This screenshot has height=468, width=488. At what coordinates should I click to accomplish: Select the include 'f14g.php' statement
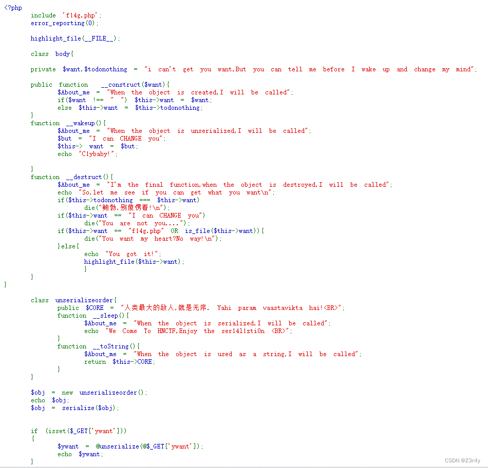[x=65, y=15]
